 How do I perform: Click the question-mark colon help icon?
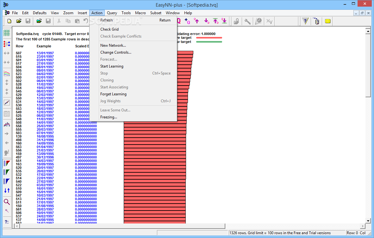[7, 222]
